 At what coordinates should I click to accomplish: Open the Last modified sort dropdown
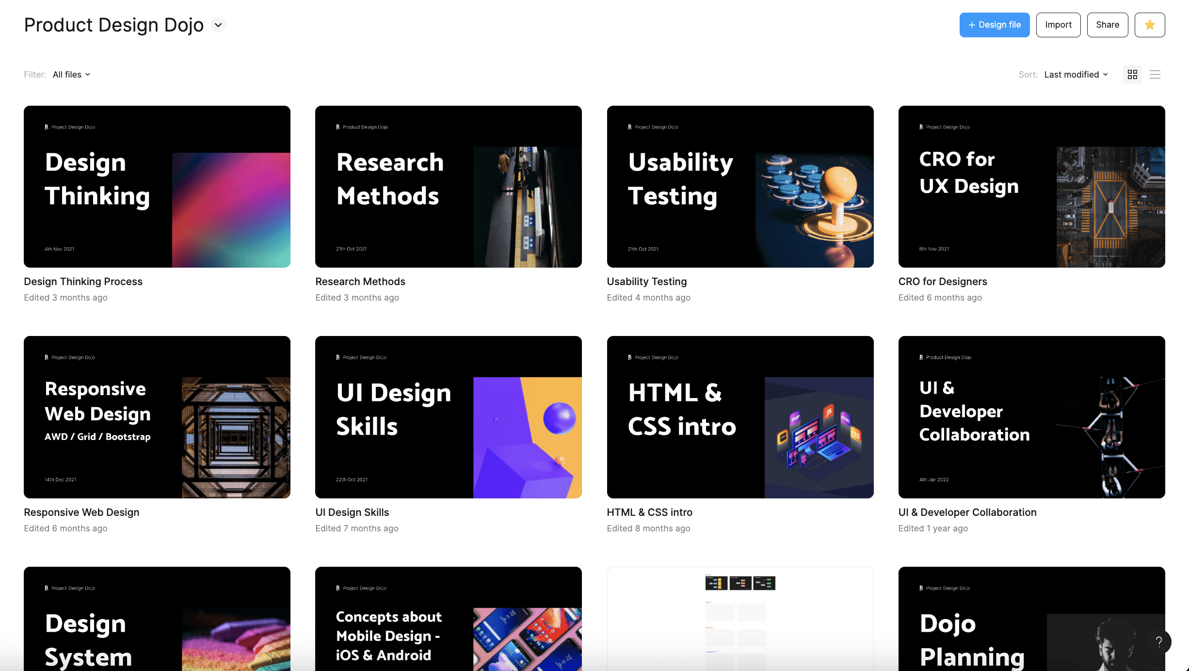click(x=1076, y=74)
